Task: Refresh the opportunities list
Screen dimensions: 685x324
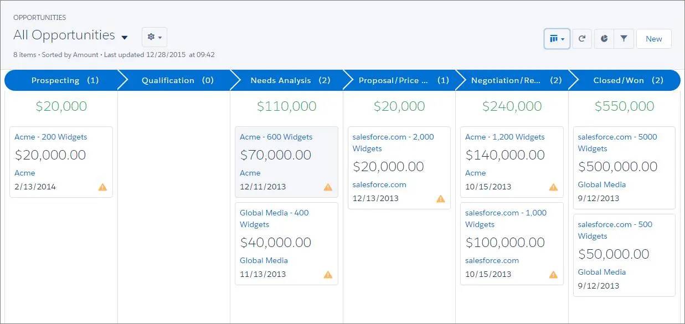Action: [x=582, y=39]
